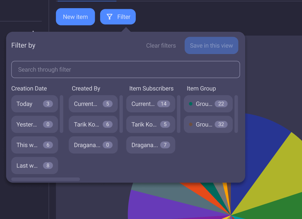
Task: Click the green dot next to the first Group filter
Action: (x=191, y=103)
